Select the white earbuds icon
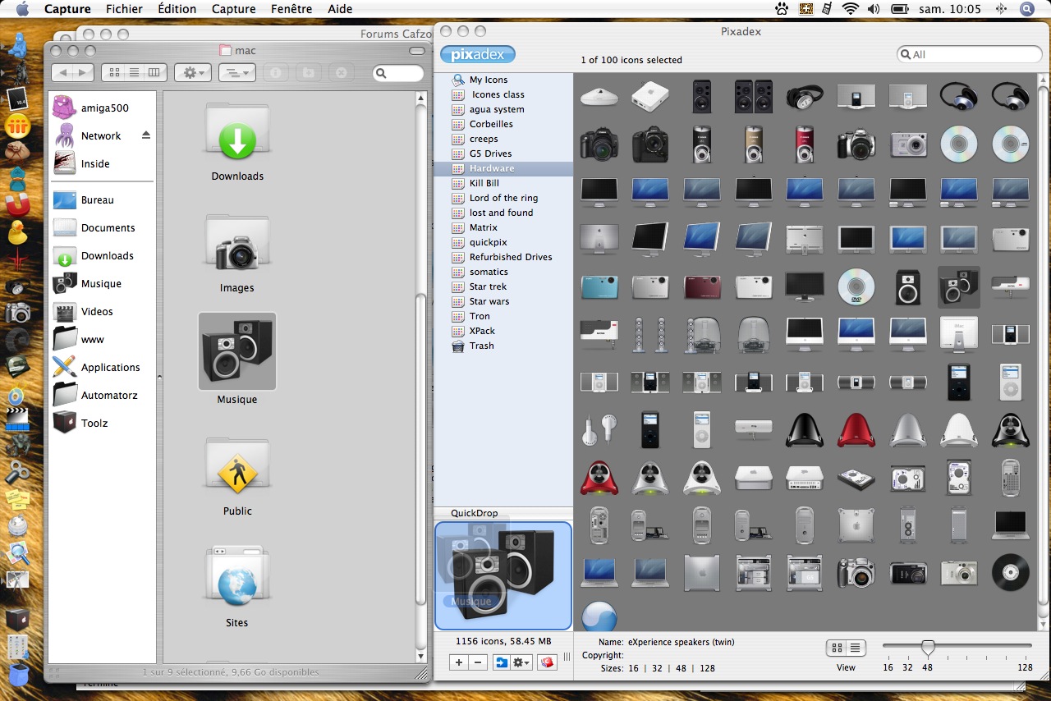The image size is (1051, 701). coord(599,429)
